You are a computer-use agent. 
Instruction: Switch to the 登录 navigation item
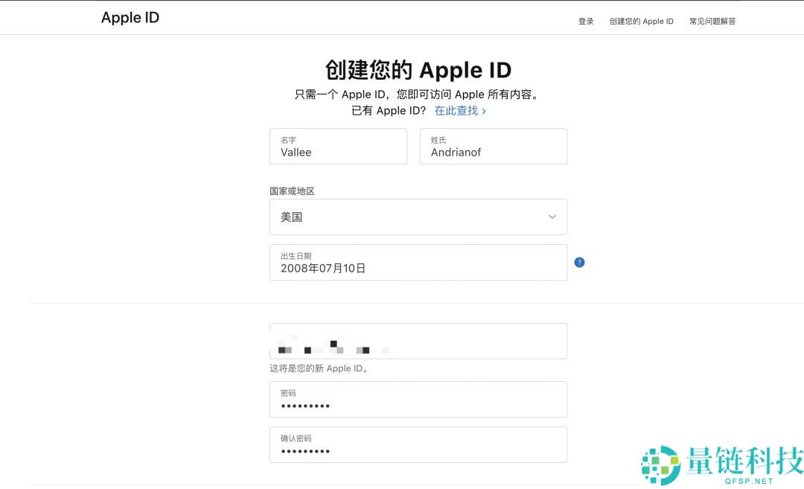(585, 21)
